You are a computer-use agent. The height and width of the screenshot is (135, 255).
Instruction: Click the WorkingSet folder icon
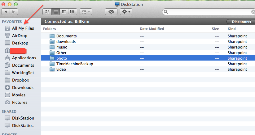(7, 73)
